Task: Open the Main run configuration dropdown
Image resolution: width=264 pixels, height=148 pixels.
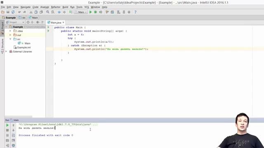Action: pos(81,12)
